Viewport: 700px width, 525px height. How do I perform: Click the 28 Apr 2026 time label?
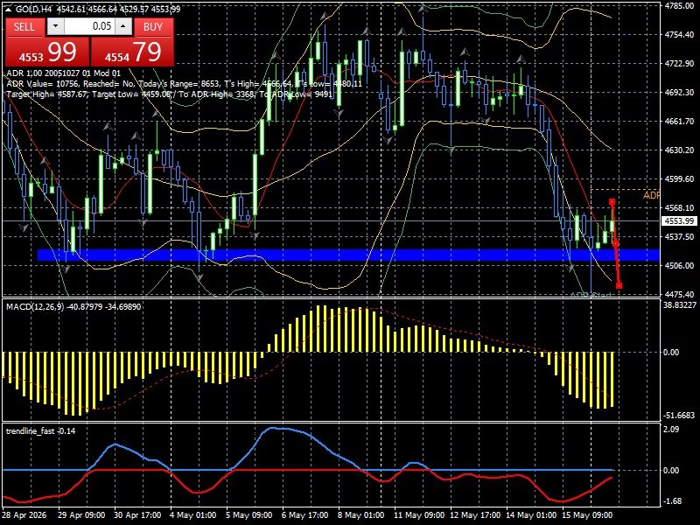pos(24,514)
